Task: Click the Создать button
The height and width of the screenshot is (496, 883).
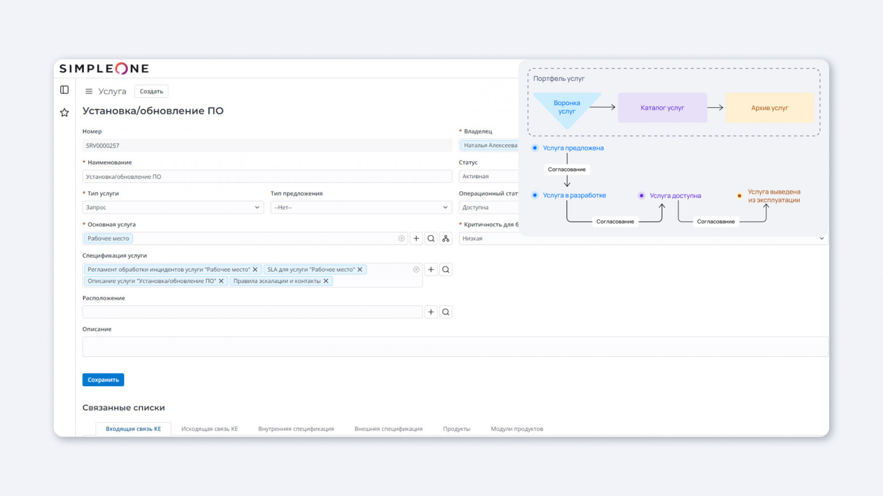Action: point(151,91)
